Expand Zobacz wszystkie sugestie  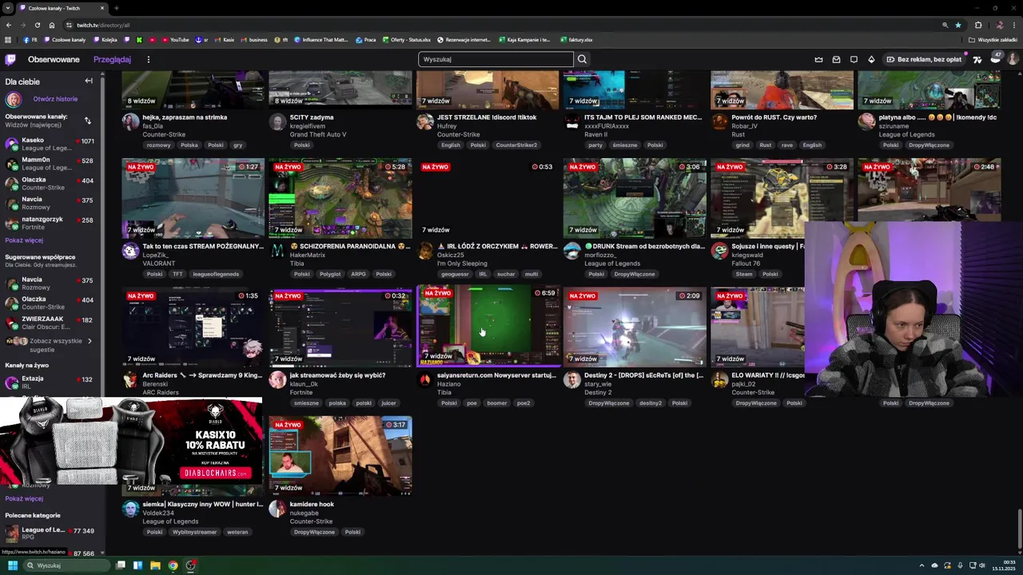pyautogui.click(x=50, y=344)
